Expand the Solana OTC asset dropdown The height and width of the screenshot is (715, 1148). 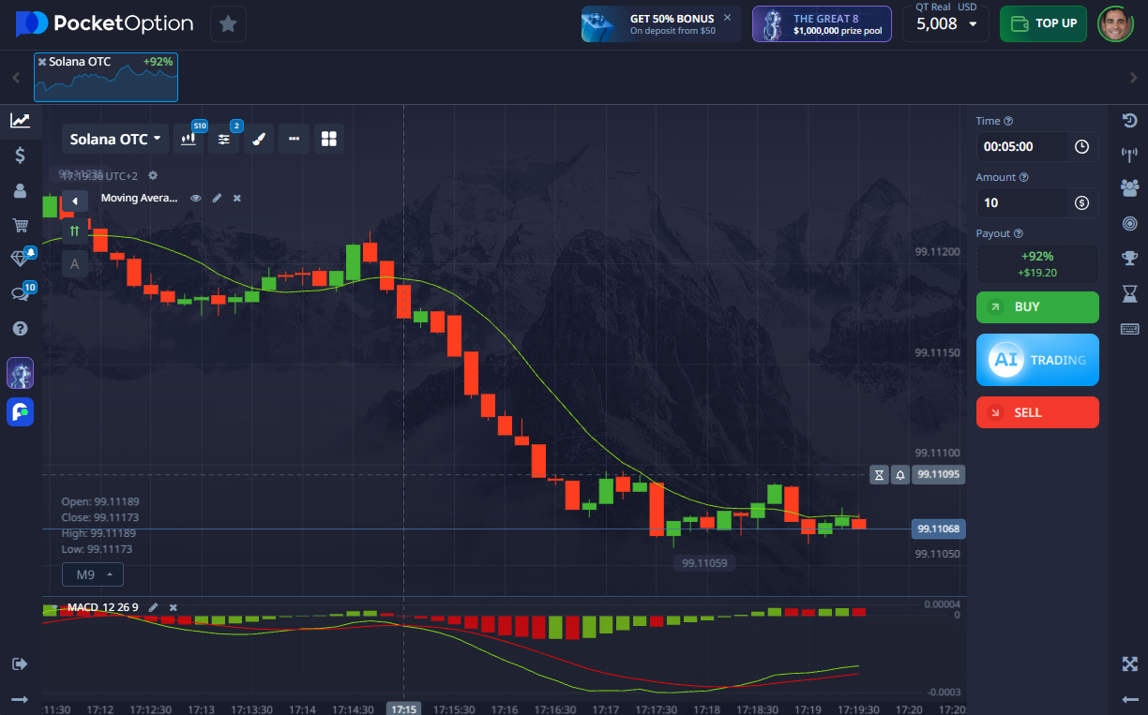pyautogui.click(x=115, y=139)
